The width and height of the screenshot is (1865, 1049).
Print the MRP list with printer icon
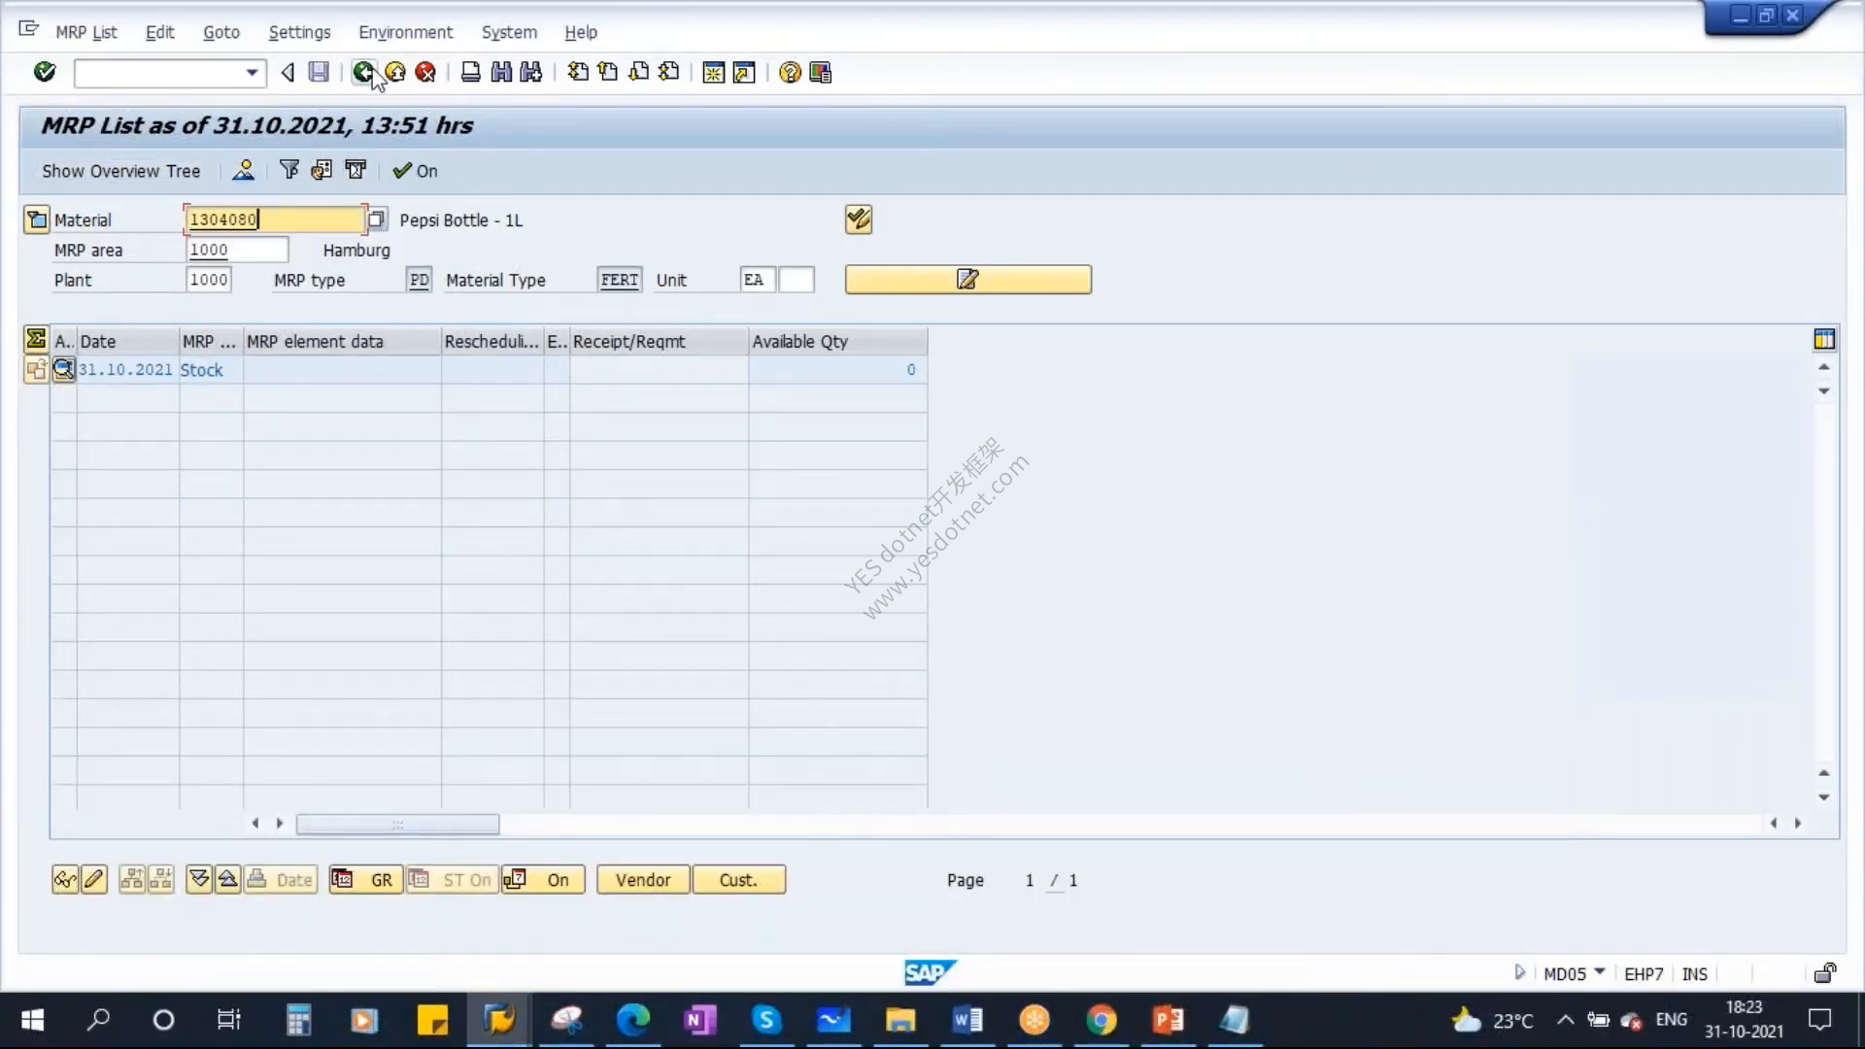pyautogui.click(x=471, y=72)
